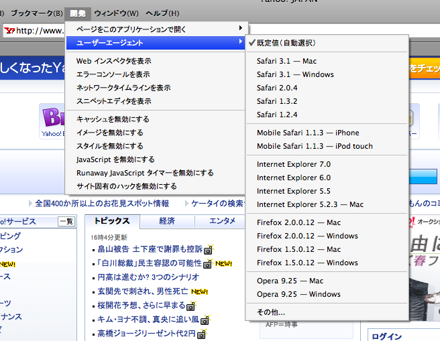Select Internet Explorer 5.5 user agent
The width and height of the screenshot is (440, 341).
click(x=327, y=191)
